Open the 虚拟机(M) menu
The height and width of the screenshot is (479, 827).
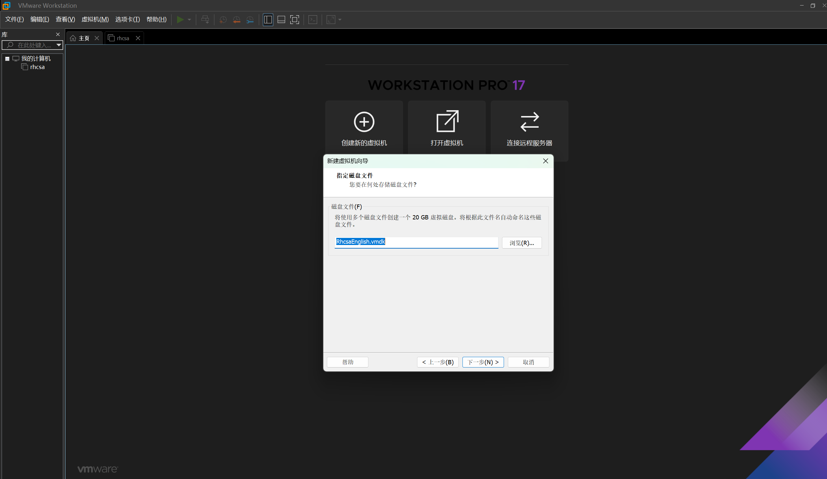click(95, 19)
